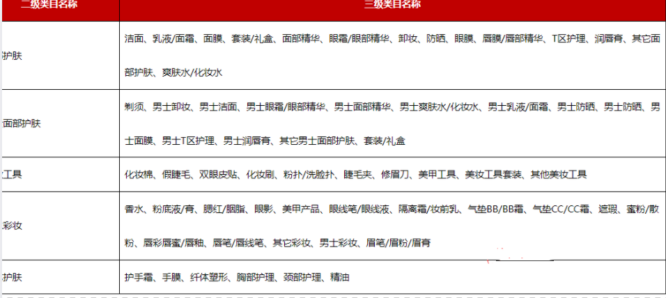The image size is (666, 298).
Task: Select the 美甲产品 entry
Action: [x=301, y=209]
